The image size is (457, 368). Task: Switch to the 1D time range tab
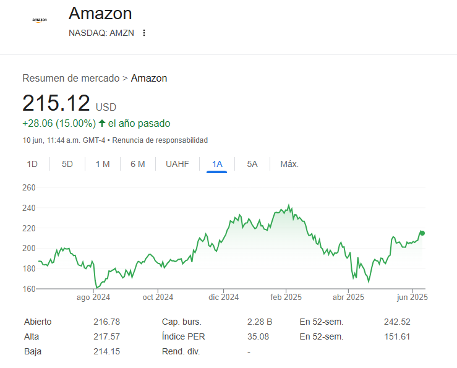point(33,164)
